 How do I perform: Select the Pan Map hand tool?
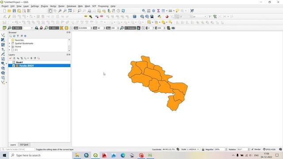(x=50, y=11)
